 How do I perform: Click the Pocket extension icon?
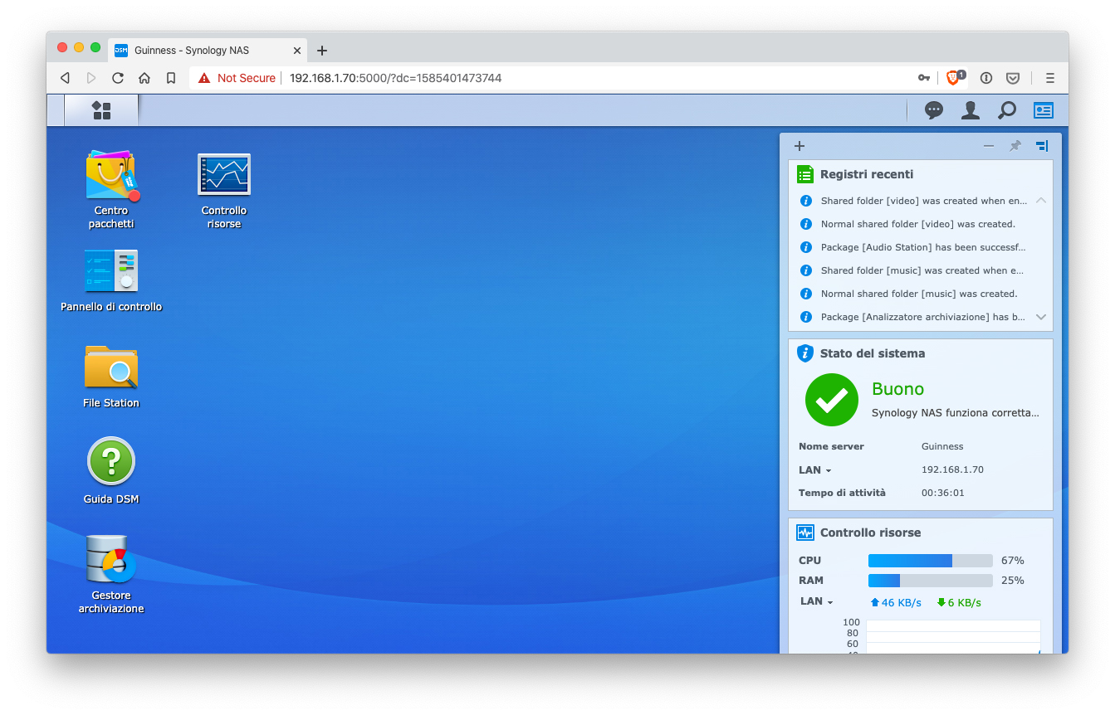[x=1013, y=78]
